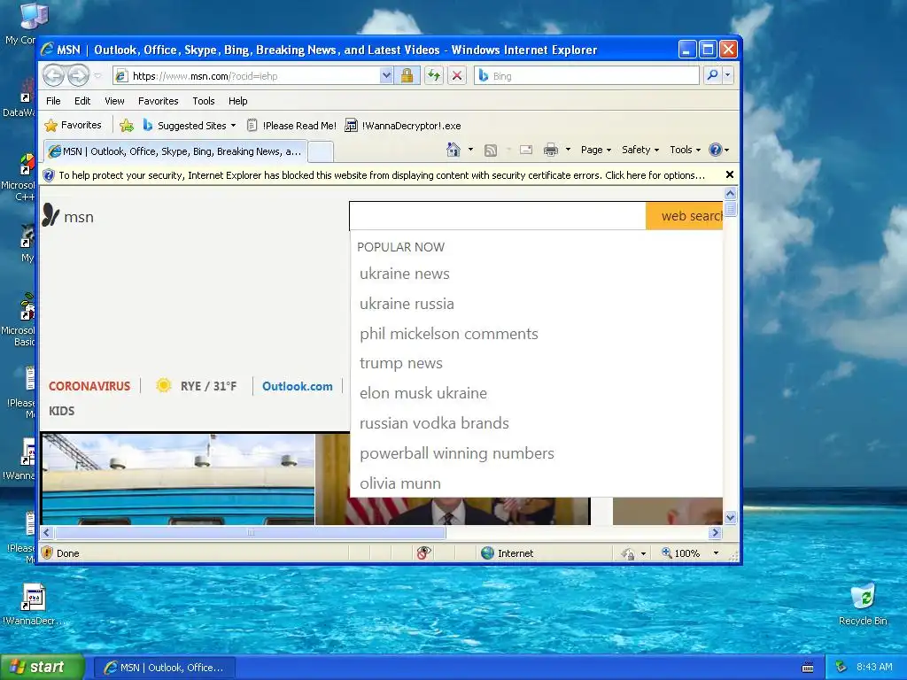
Task: Select 'ukraine russia' suggestion
Action: pyautogui.click(x=407, y=304)
